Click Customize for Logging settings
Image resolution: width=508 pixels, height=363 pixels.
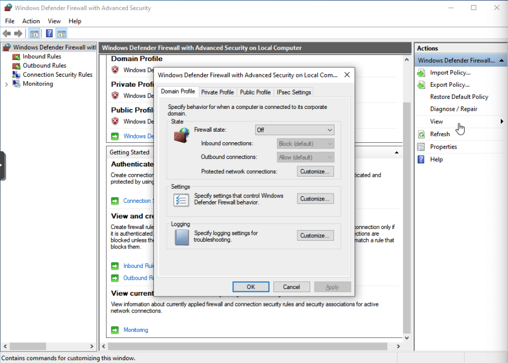point(315,235)
